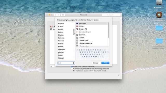Choose English in the language list
This screenshot has height=93, width=166.
(x=61, y=35)
